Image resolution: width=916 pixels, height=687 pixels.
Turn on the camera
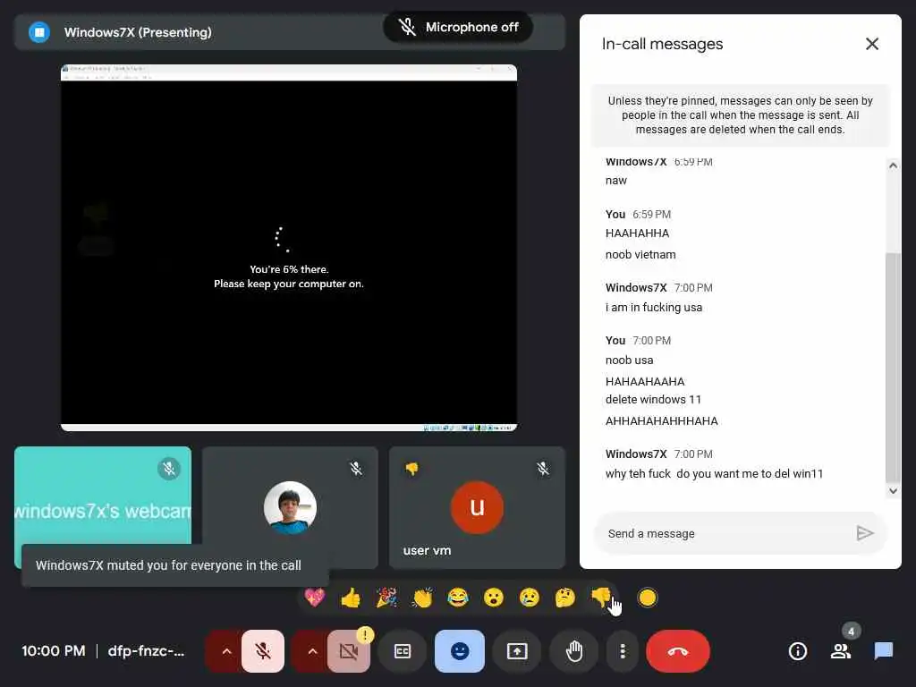349,651
